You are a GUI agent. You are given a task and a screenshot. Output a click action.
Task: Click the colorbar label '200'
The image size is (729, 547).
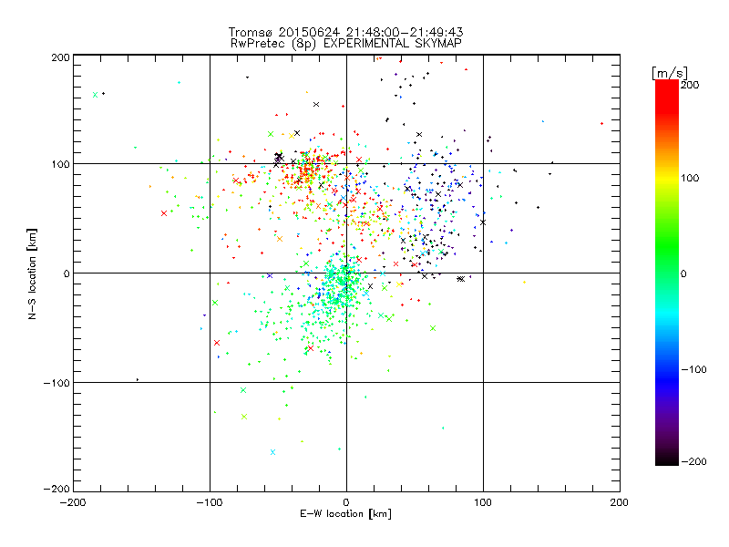691,85
